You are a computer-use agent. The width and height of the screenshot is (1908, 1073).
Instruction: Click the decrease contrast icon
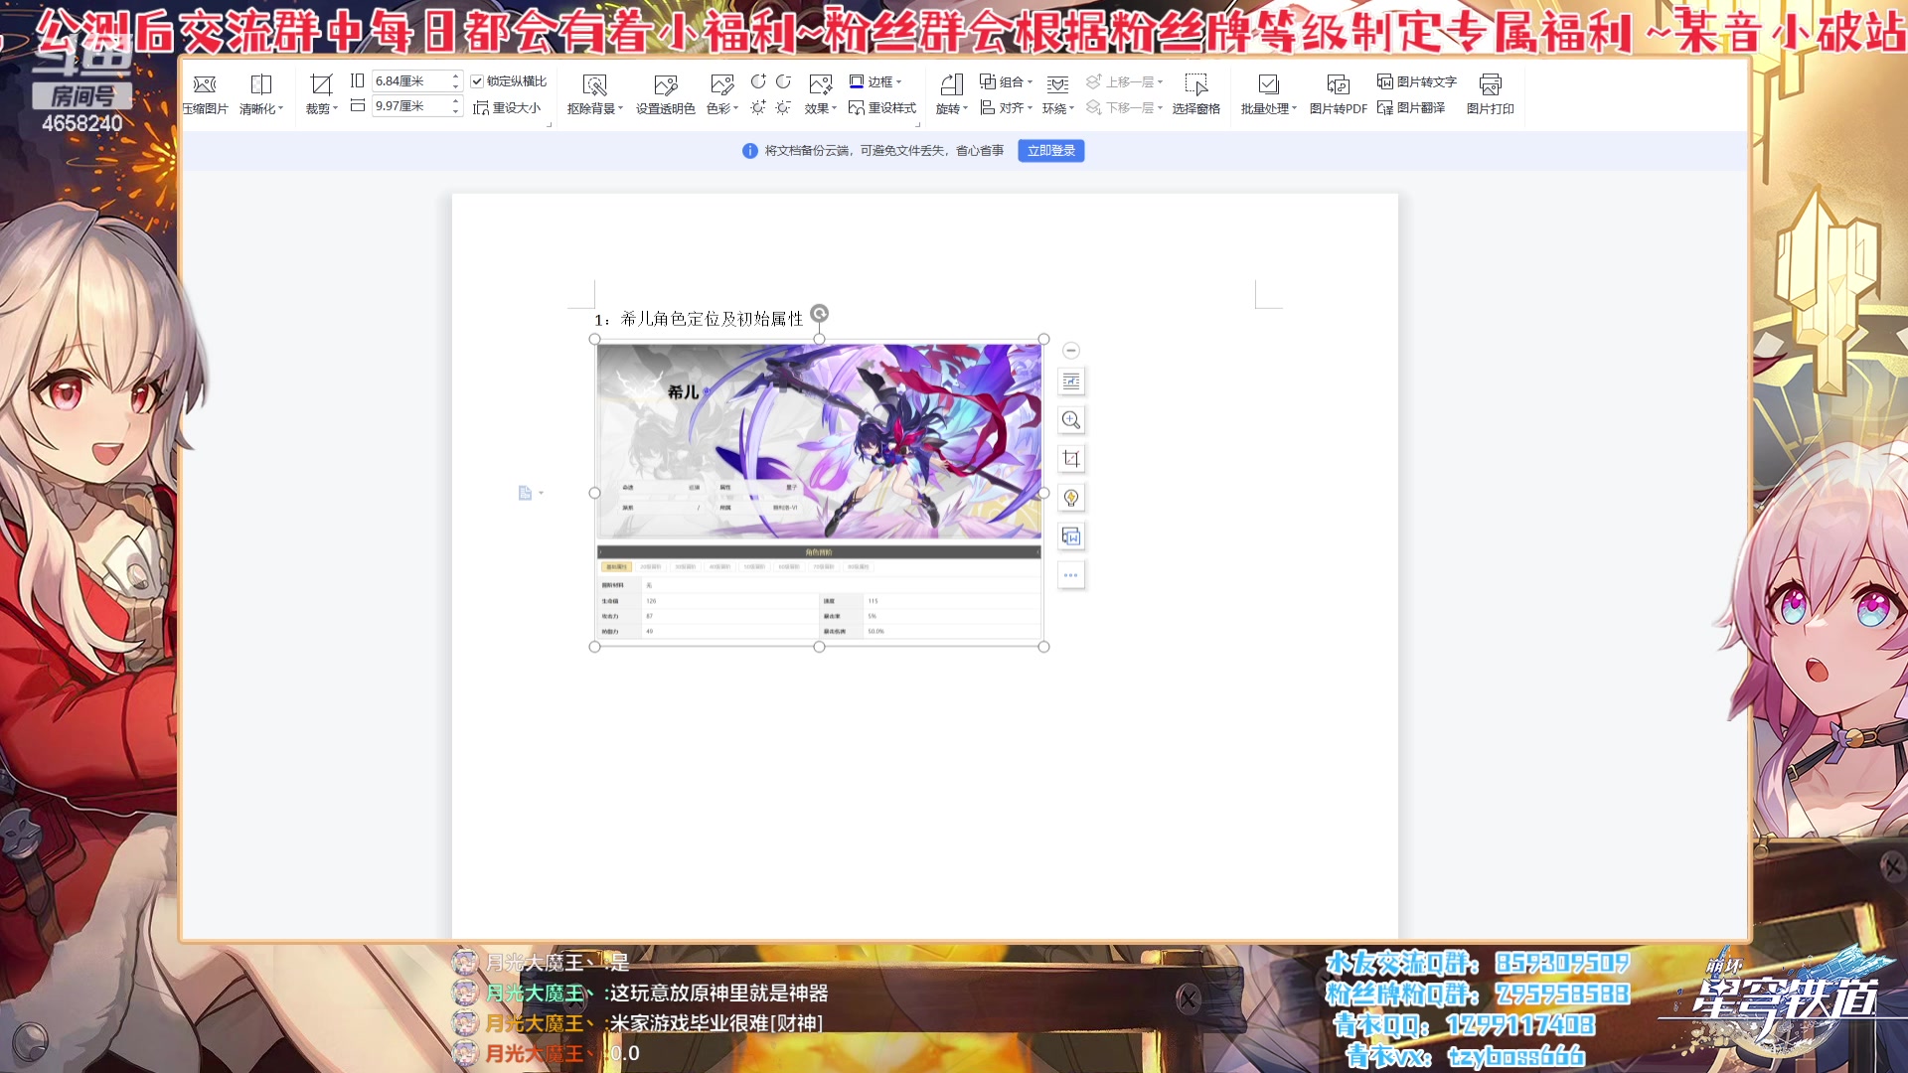pos(783,81)
